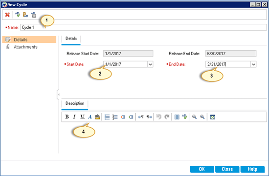The height and width of the screenshot is (176, 269).
Task: Run the spell check icon in top toolbar
Action: coord(18,15)
